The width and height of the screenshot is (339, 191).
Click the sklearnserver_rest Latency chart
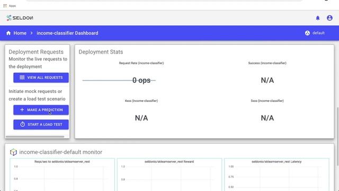(276, 175)
